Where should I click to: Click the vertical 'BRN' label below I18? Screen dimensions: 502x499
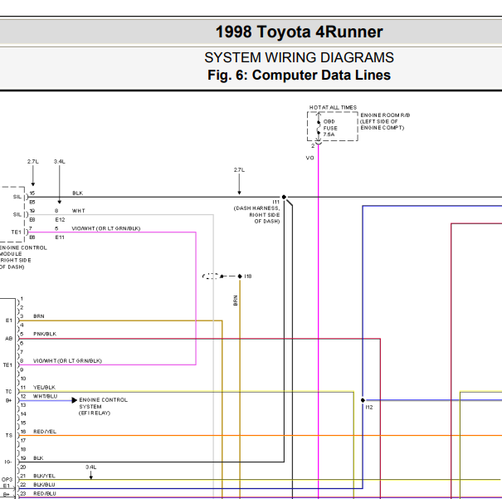(236, 301)
